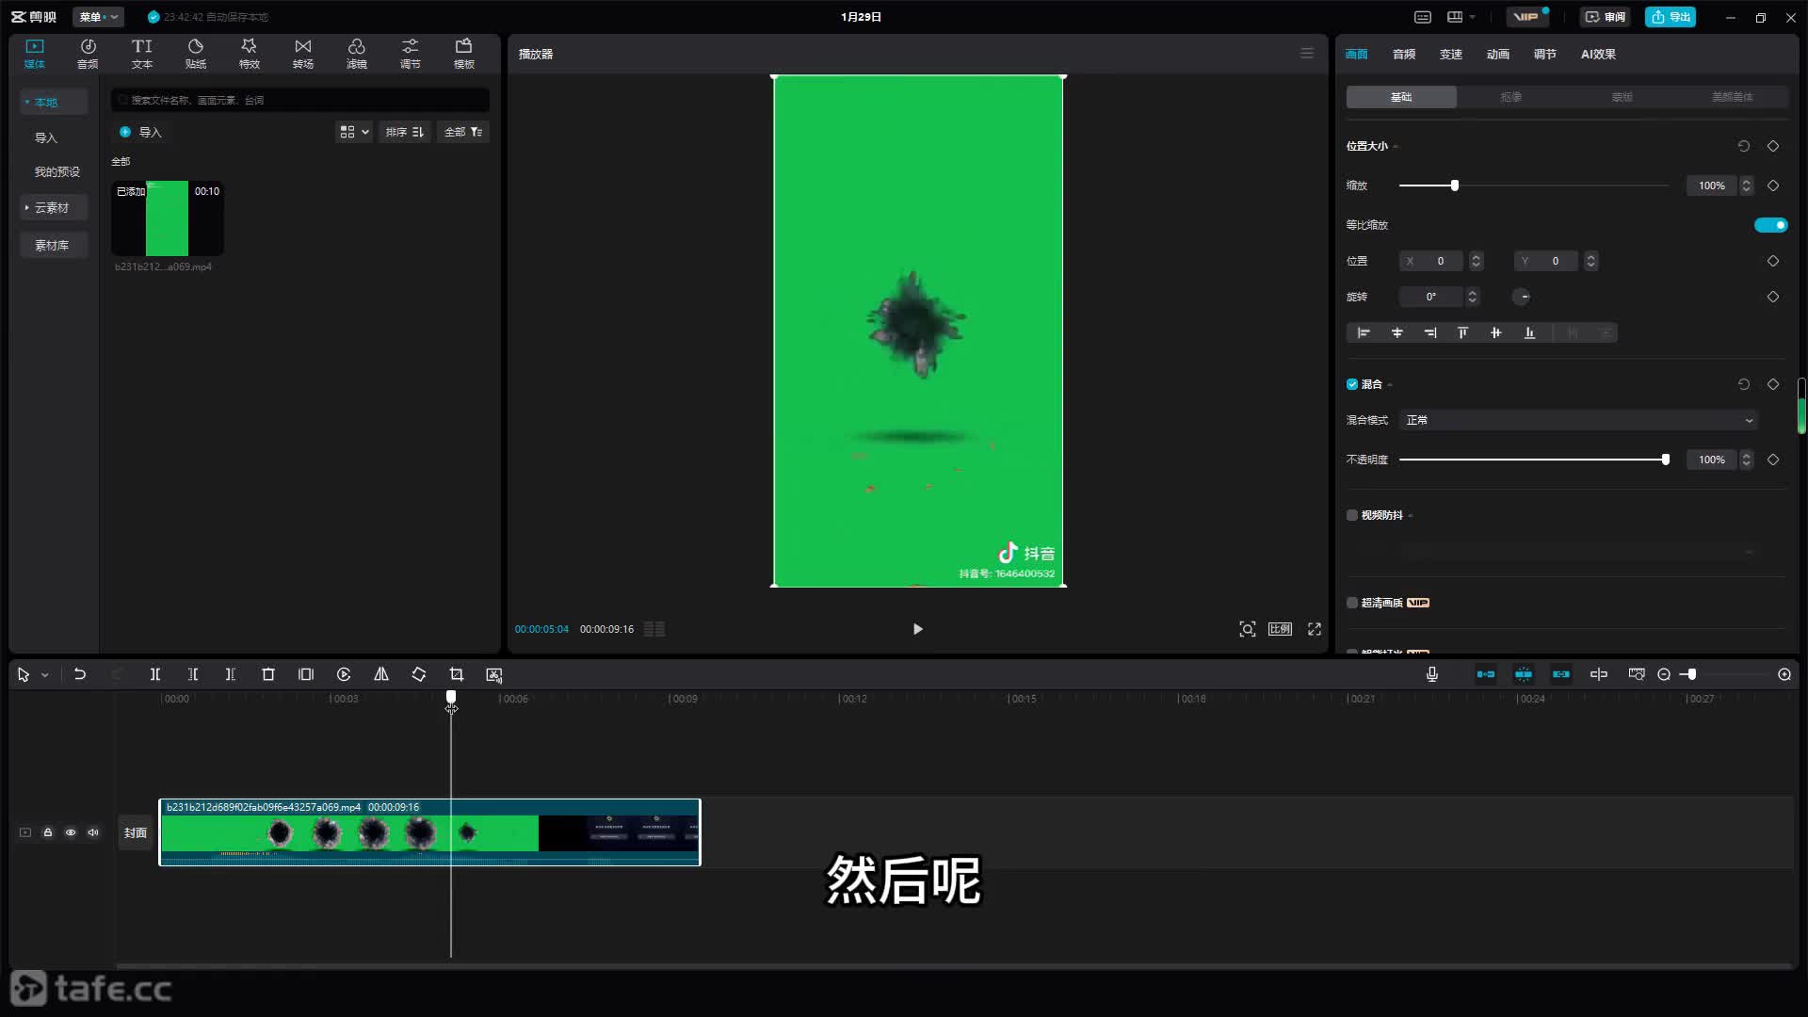Open the 素材库 library
The height and width of the screenshot is (1017, 1808).
[x=54, y=245]
